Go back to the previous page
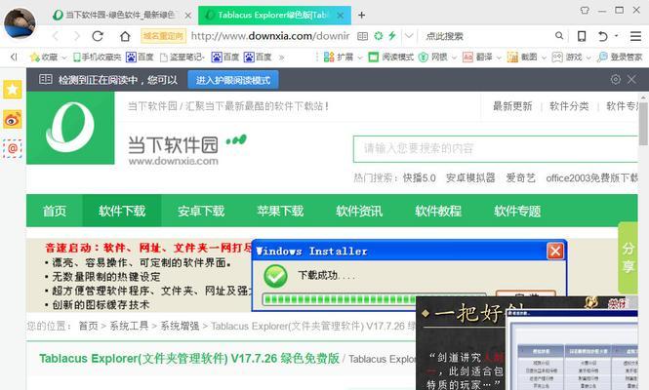Image resolution: width=649 pixels, height=390 pixels. tap(56, 36)
